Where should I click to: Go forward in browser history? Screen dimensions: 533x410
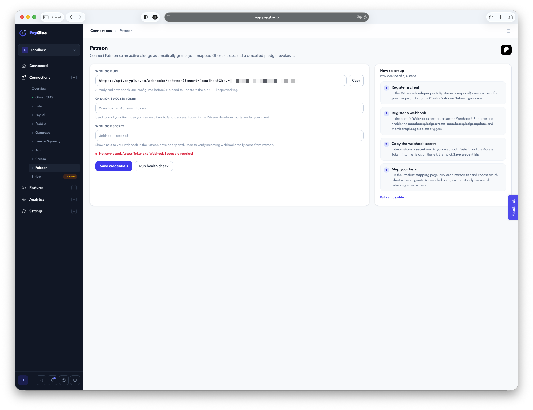pos(80,17)
